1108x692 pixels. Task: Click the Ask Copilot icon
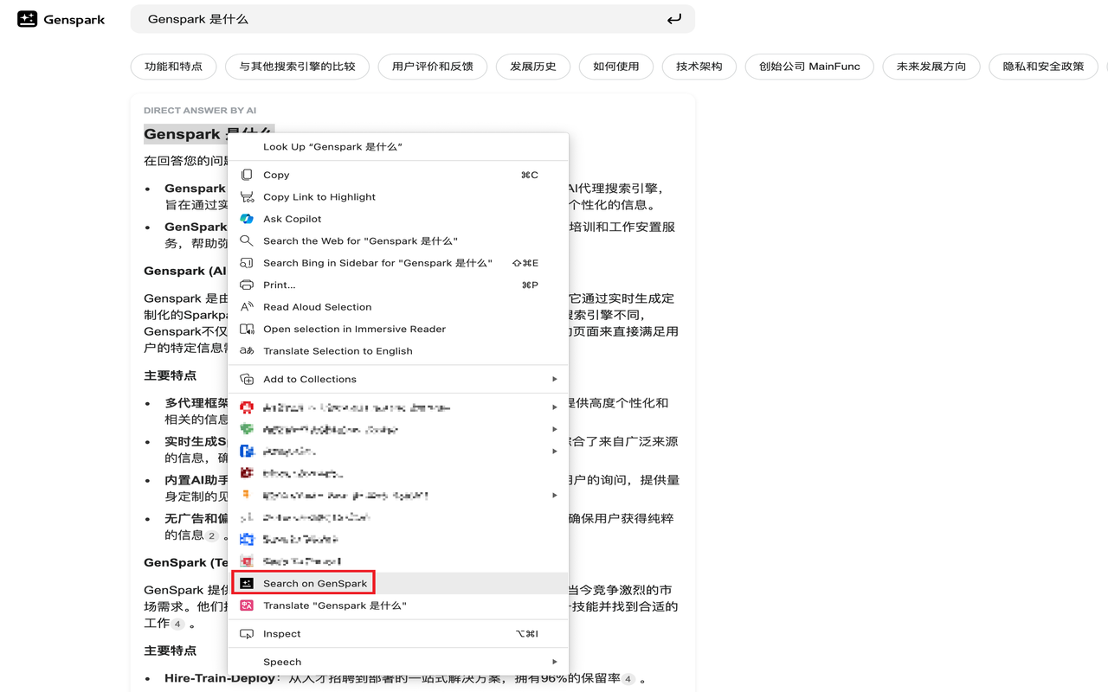coord(248,219)
